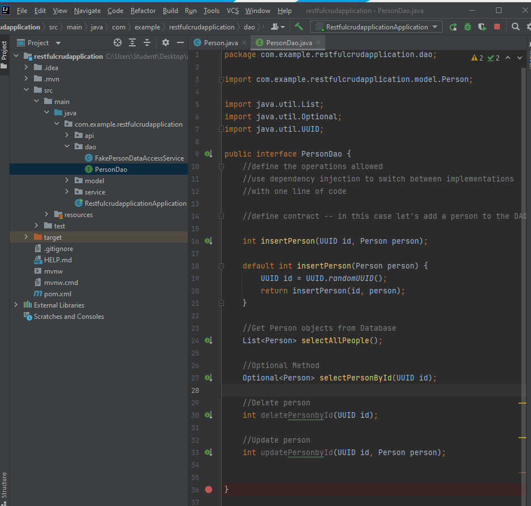531x506 pixels.
Task: Expand the .mvn folder
Action: point(26,79)
